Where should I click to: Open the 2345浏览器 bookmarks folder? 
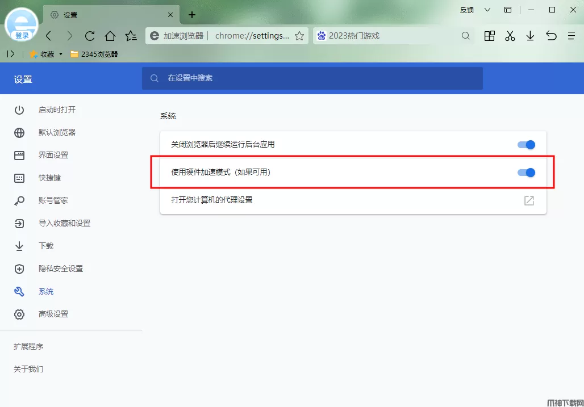point(94,54)
